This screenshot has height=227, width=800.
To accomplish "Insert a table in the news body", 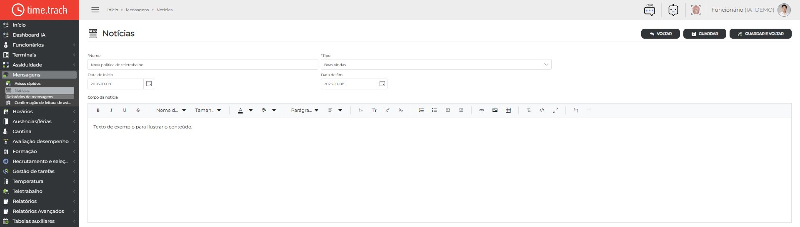I will coord(508,110).
